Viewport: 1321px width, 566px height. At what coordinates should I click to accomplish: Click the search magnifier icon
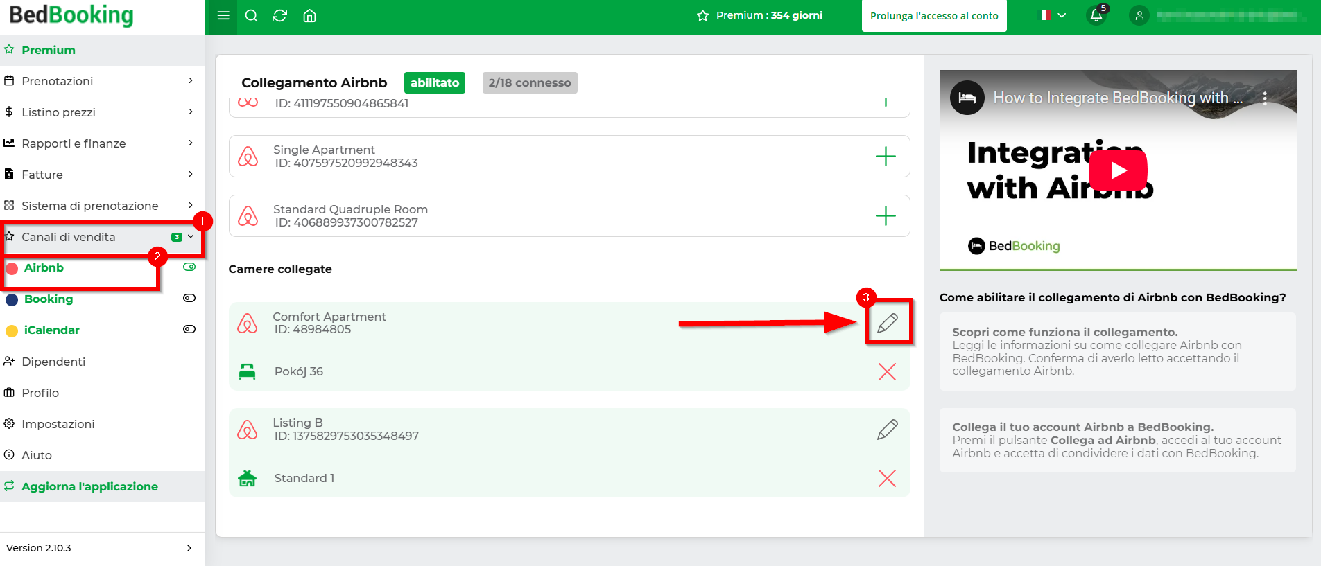point(252,15)
